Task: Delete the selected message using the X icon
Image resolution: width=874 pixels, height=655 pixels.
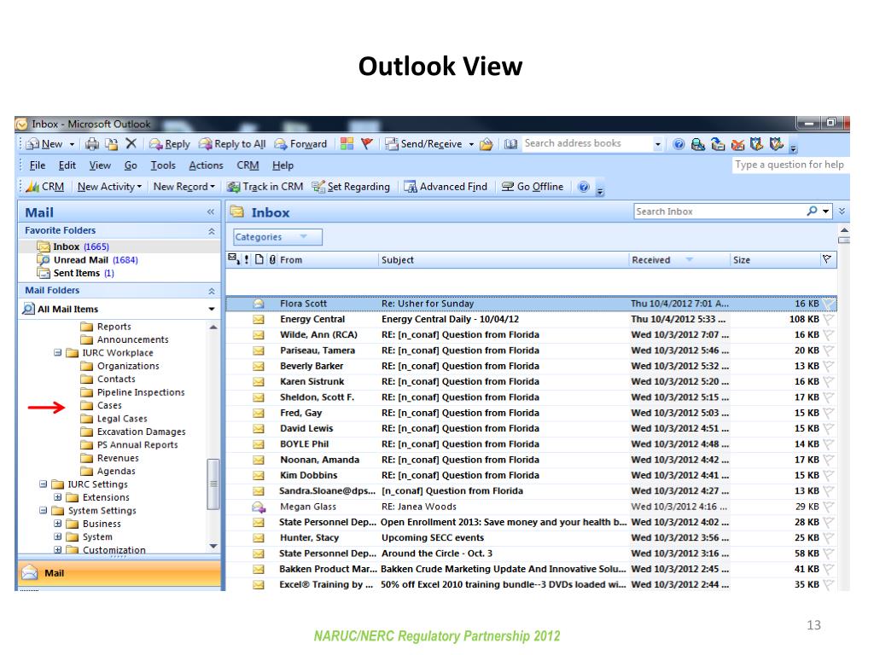Action: tap(131, 143)
